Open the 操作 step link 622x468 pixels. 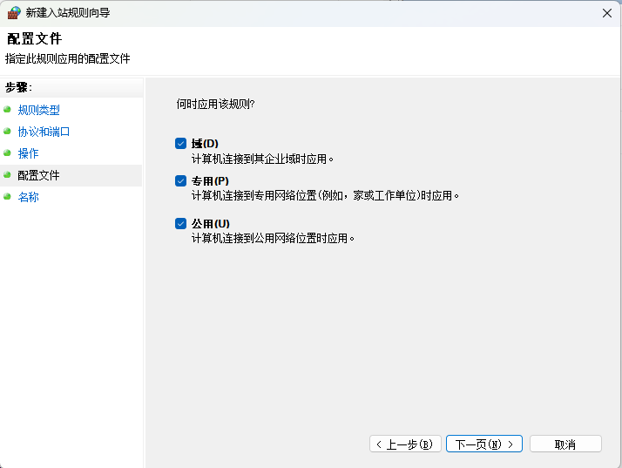point(28,153)
